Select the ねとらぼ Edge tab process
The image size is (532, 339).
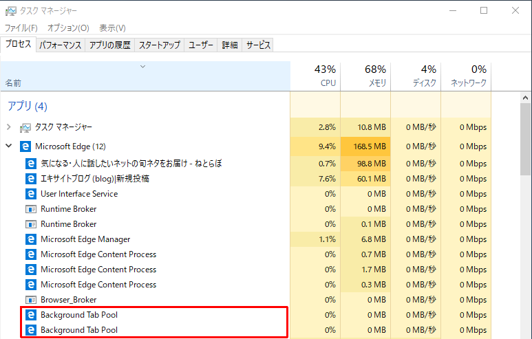246,164
